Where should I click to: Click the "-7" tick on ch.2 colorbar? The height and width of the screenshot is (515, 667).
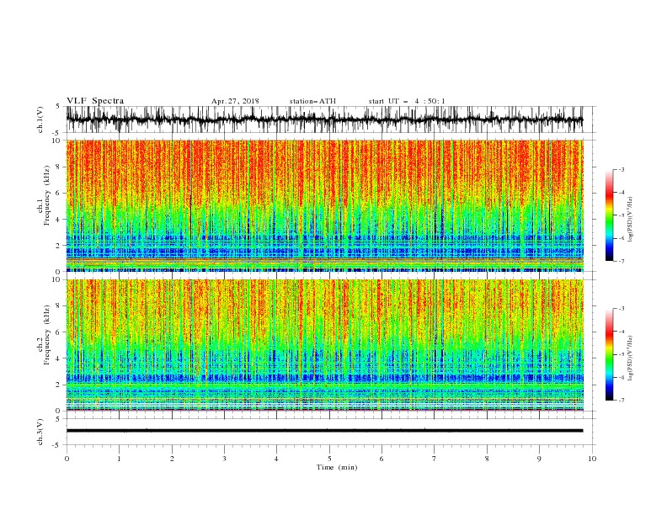click(x=622, y=401)
